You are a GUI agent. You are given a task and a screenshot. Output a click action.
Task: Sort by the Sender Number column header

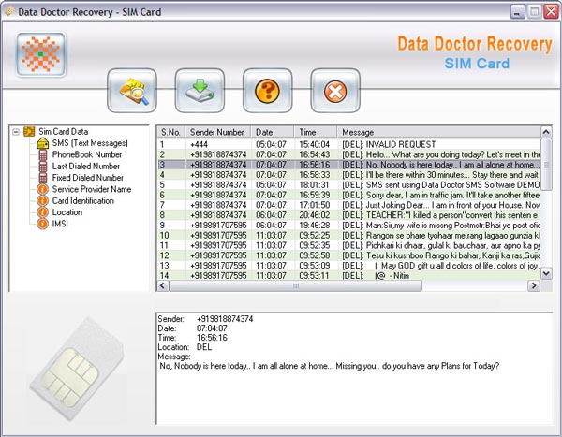pyautogui.click(x=218, y=132)
